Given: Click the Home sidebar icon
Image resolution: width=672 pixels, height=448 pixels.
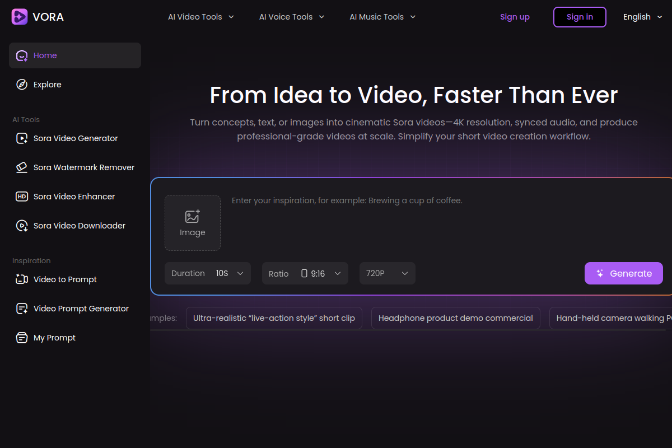Looking at the screenshot, I should click(22, 55).
